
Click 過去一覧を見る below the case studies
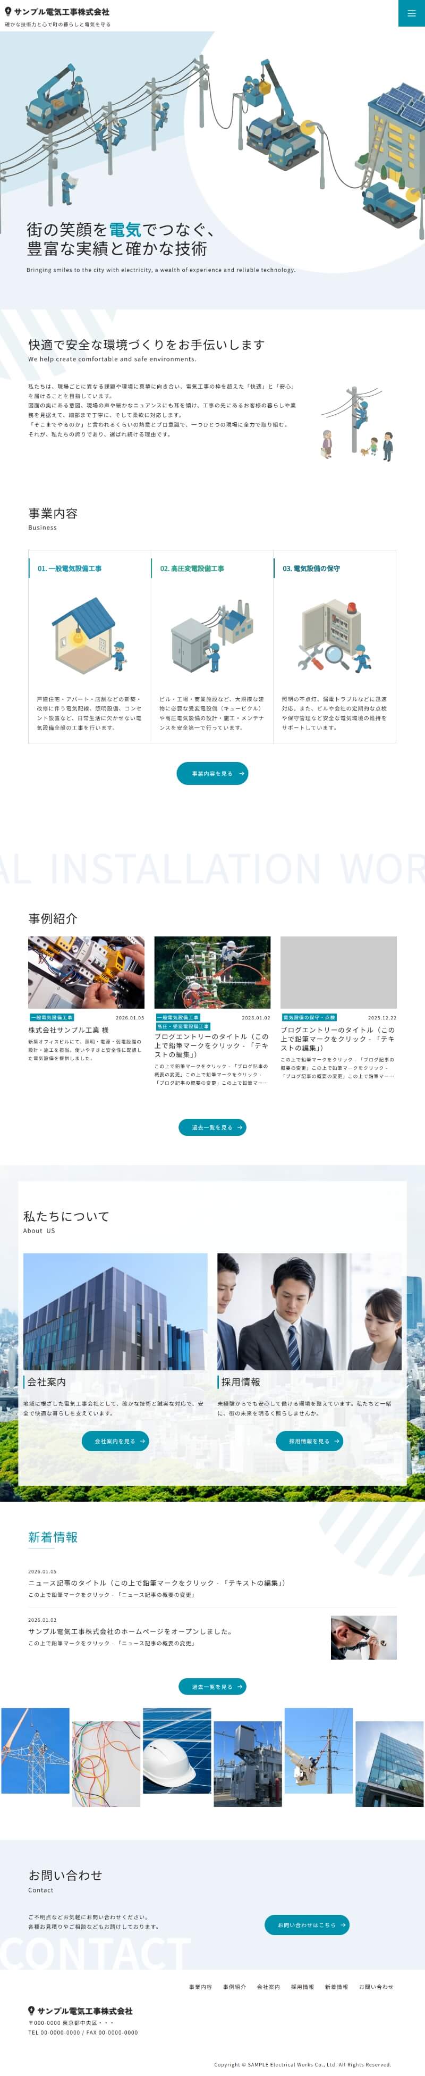211,1127
